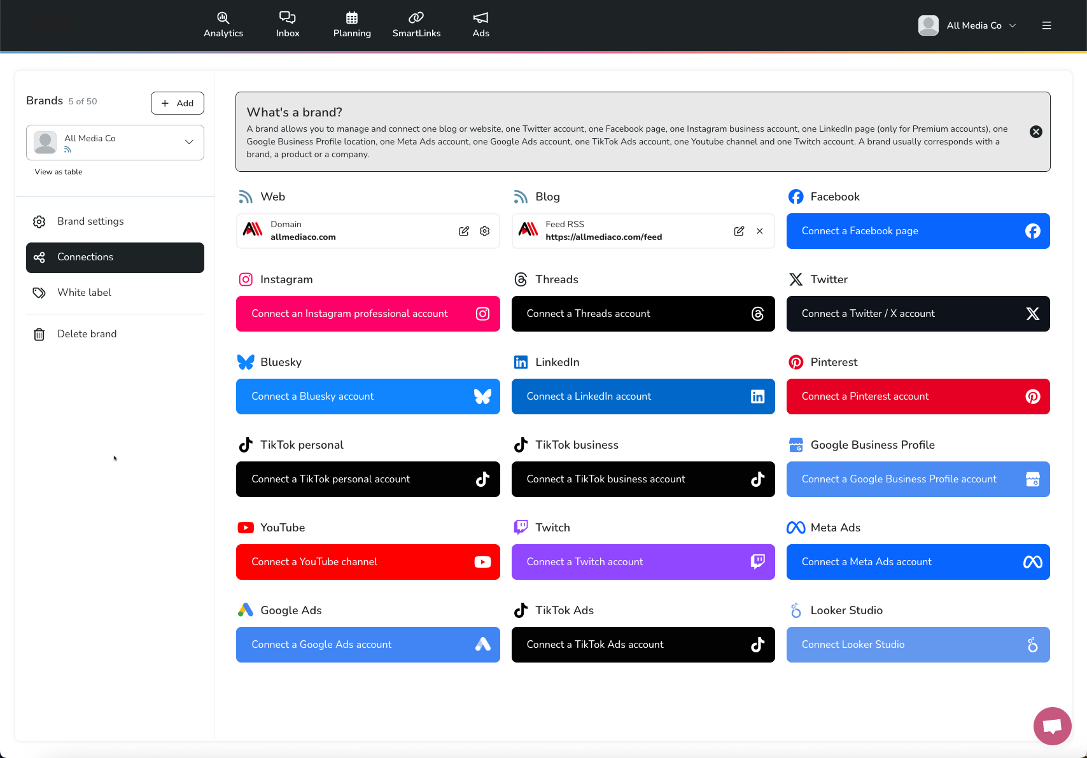Image resolution: width=1087 pixels, height=758 pixels.
Task: Select the Connections sidebar item
Action: 115,257
